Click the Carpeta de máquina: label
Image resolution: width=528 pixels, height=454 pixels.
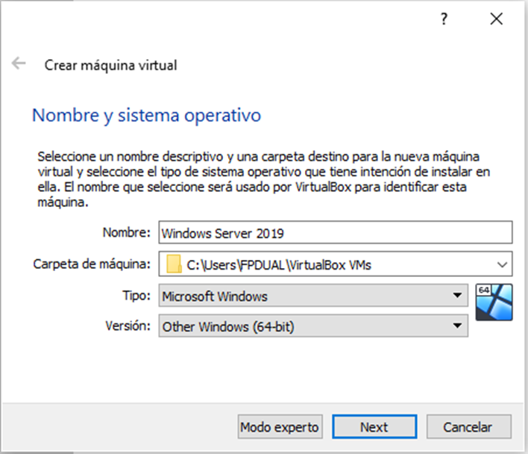pyautogui.click(x=92, y=264)
